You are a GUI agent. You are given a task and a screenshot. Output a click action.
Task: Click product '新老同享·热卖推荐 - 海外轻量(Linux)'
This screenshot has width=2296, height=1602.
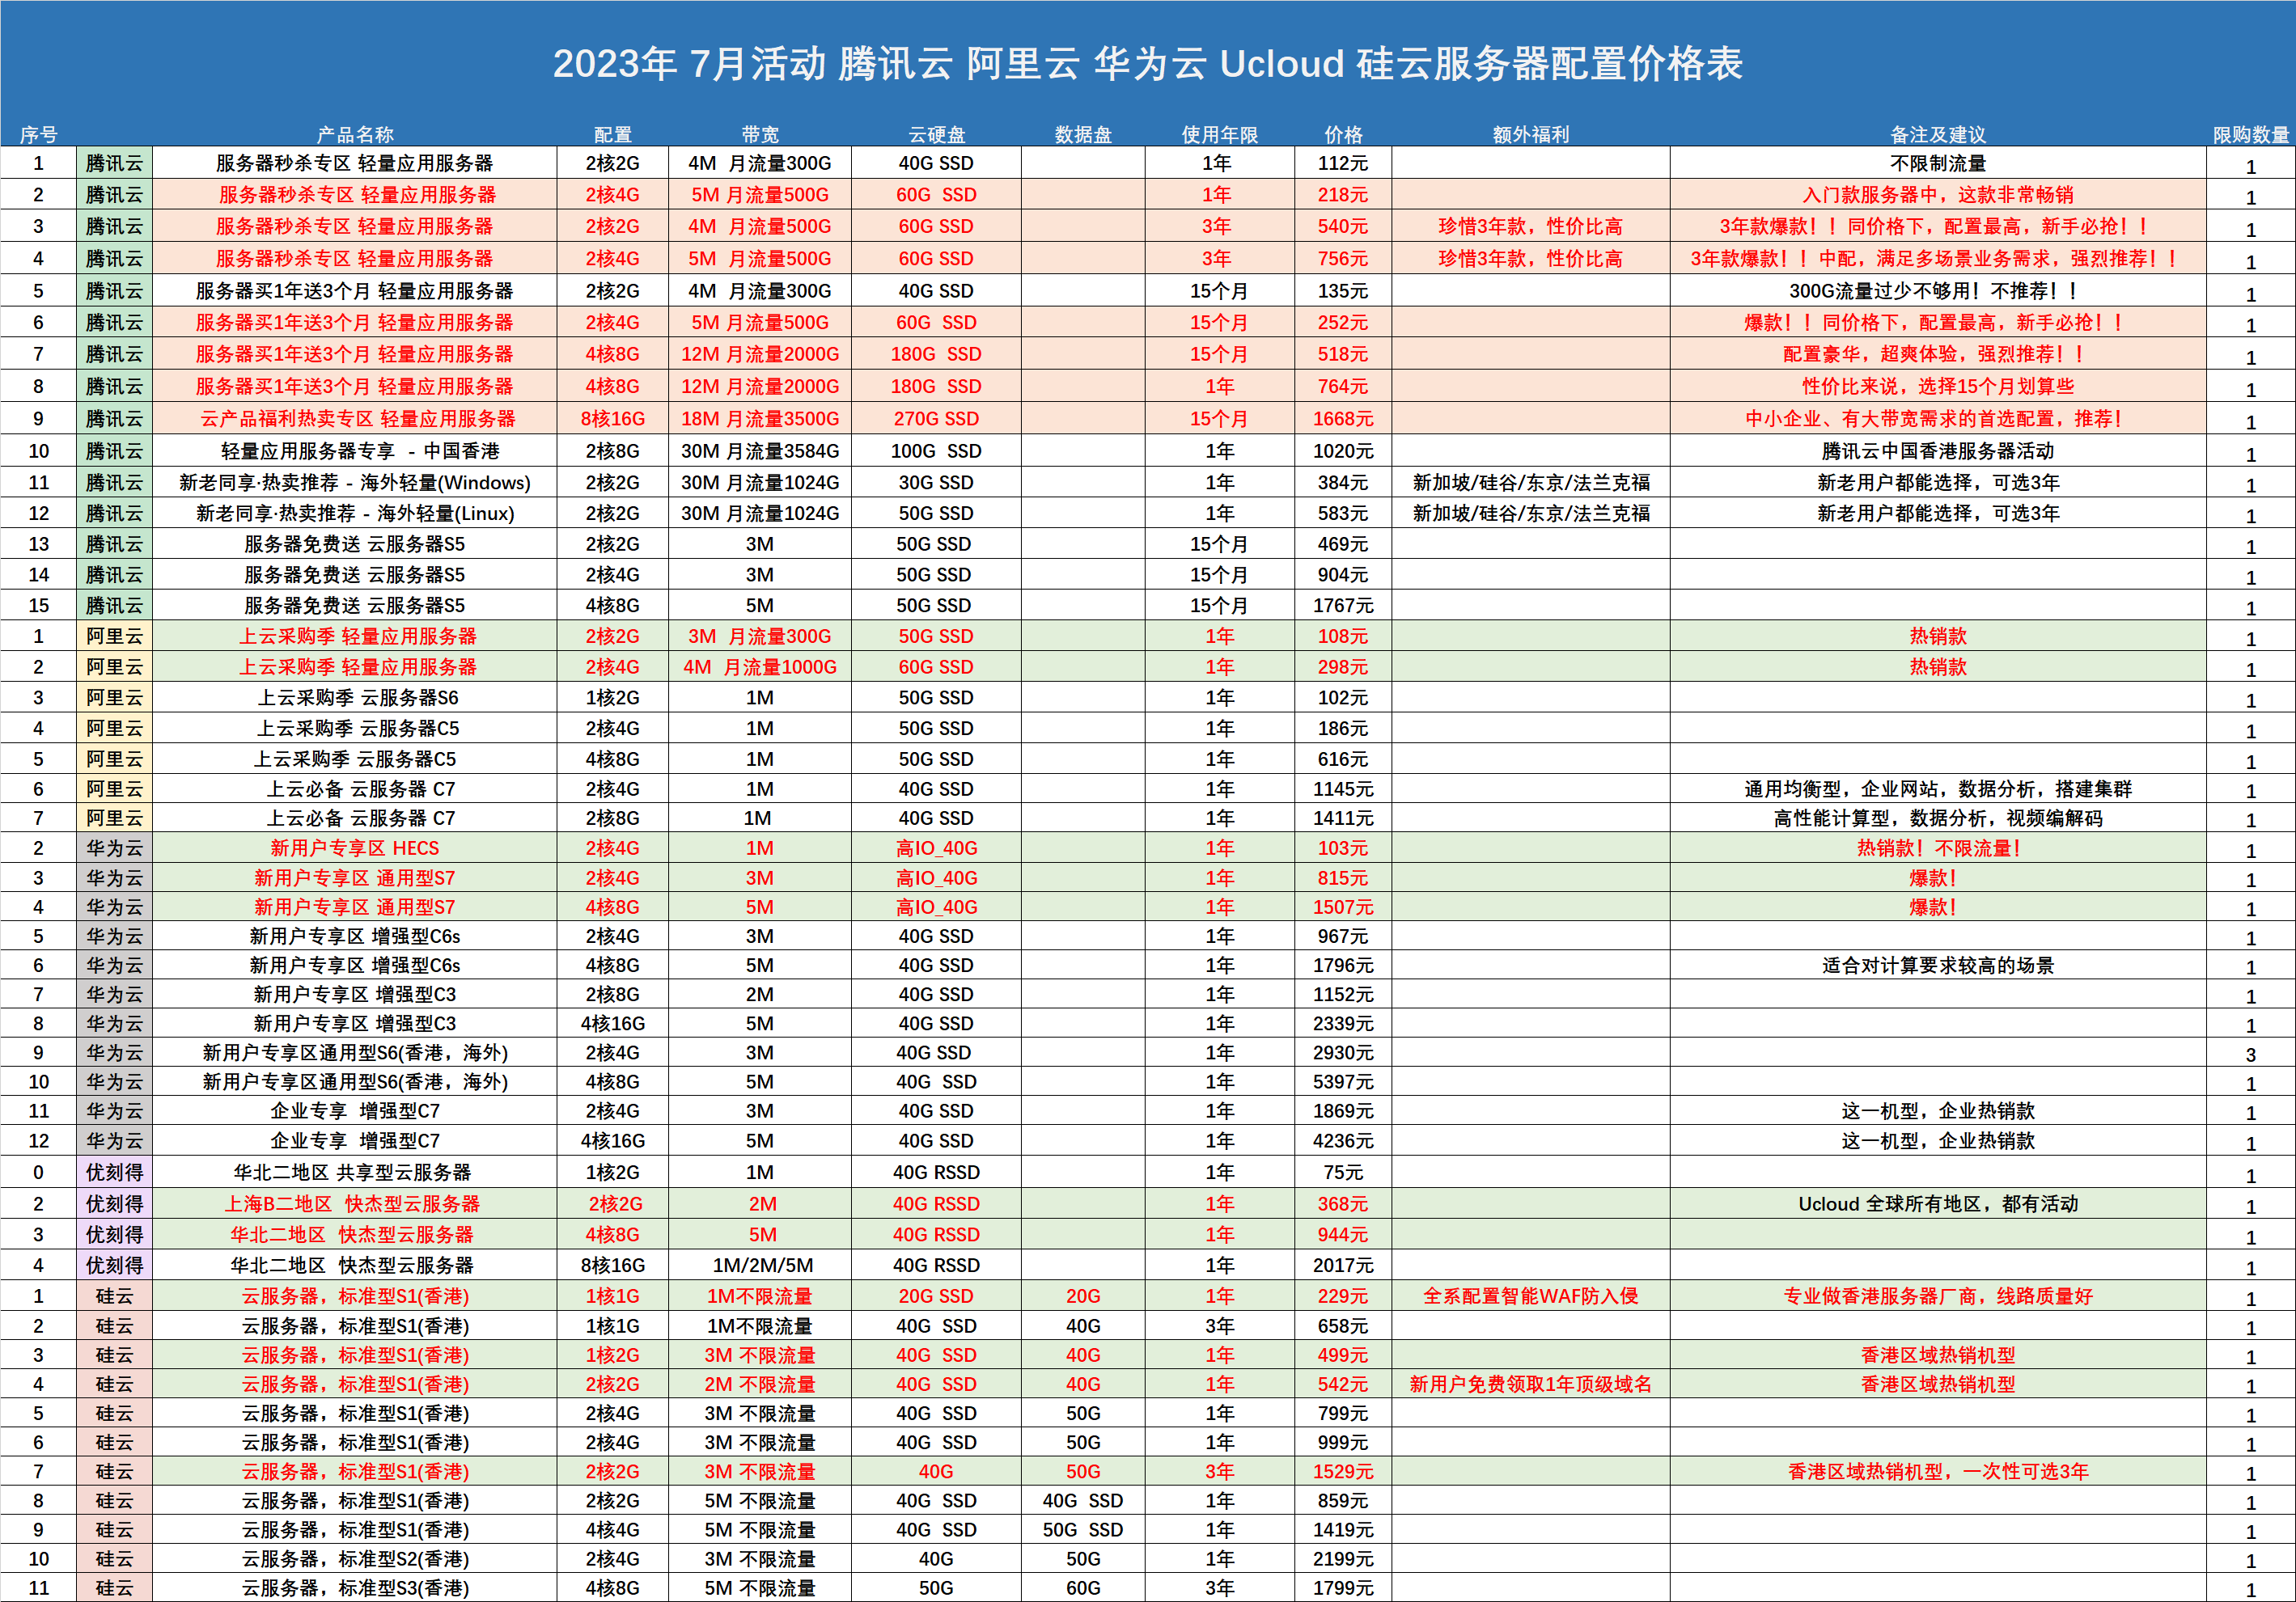tap(355, 514)
